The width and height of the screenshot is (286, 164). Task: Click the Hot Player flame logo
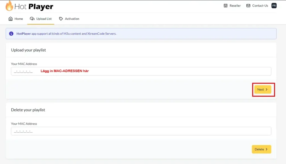(9, 6)
